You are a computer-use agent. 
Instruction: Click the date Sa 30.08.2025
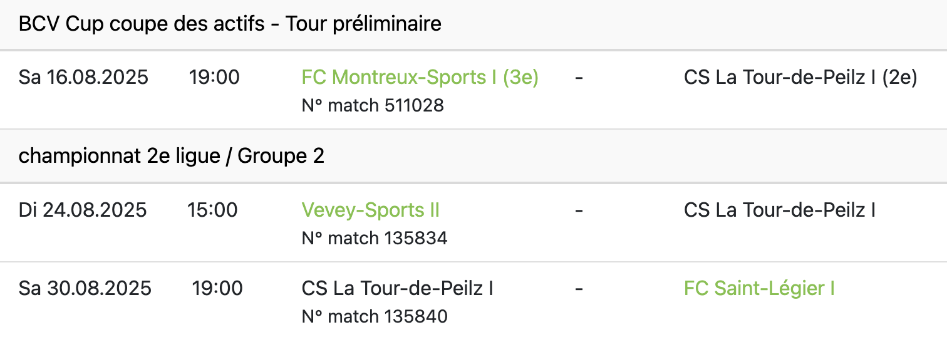[x=85, y=289]
